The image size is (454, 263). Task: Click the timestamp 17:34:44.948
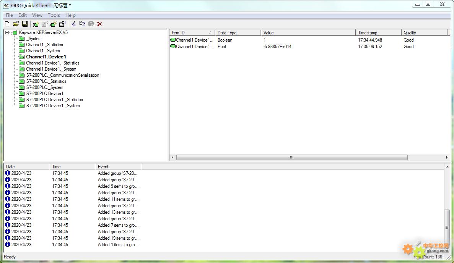pyautogui.click(x=370, y=40)
